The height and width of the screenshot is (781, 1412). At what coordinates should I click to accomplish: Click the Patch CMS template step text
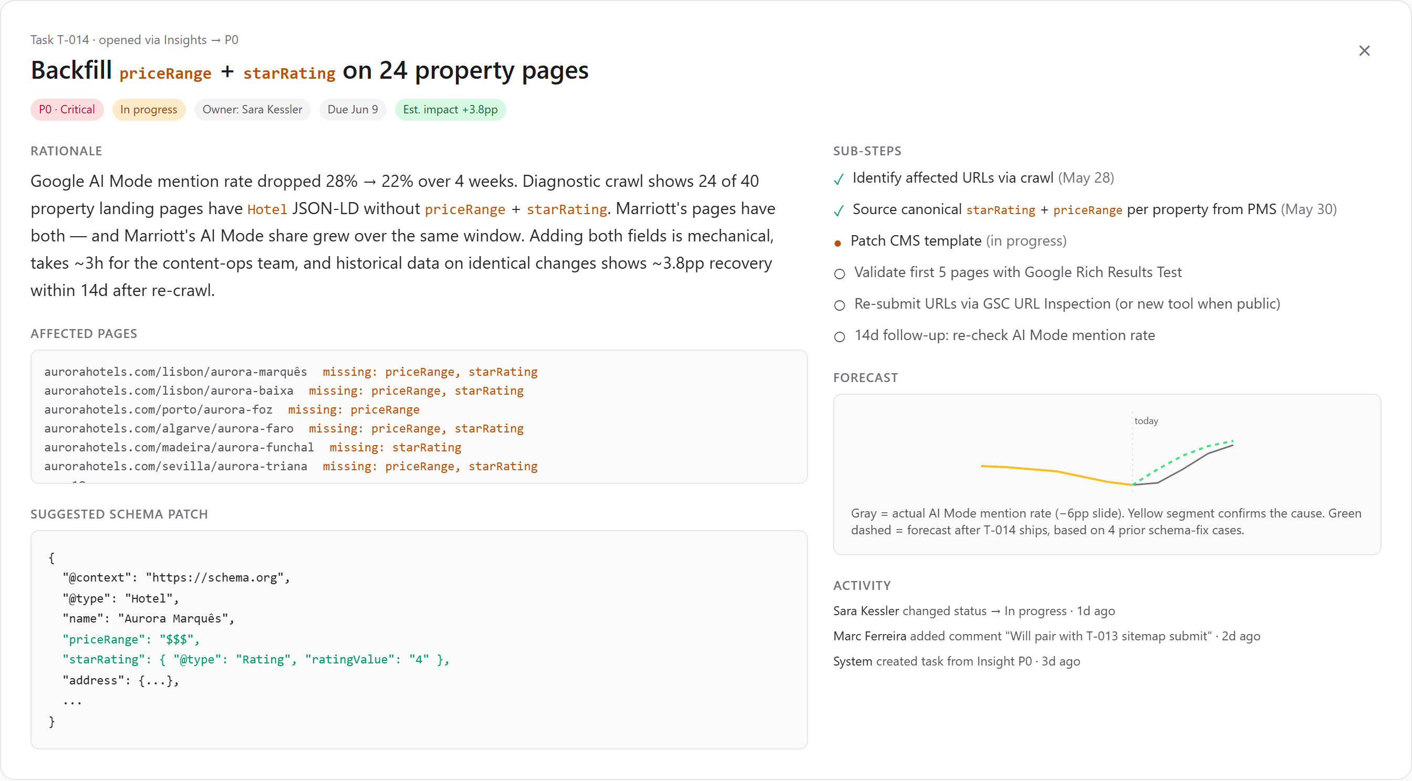(916, 241)
